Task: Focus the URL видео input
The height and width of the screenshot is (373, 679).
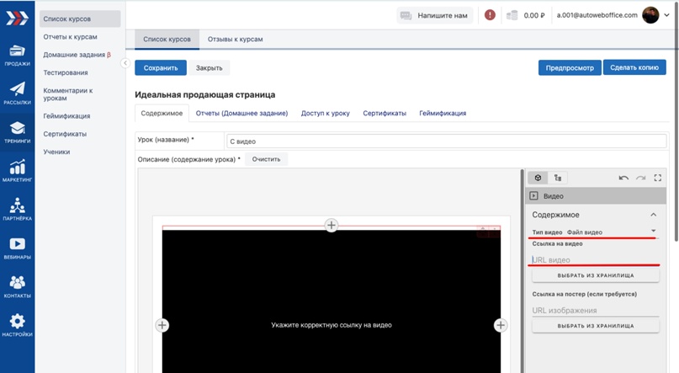Action: [x=595, y=259]
